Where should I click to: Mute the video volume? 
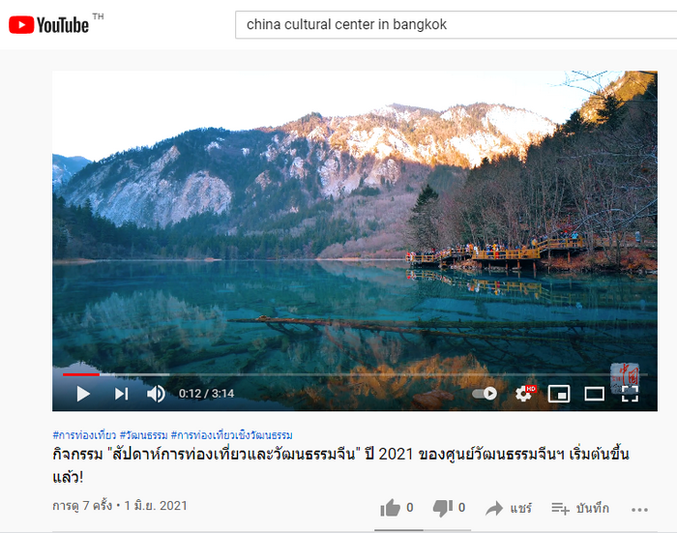(156, 394)
